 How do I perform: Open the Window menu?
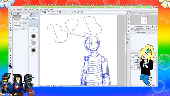(x=46, y=10)
